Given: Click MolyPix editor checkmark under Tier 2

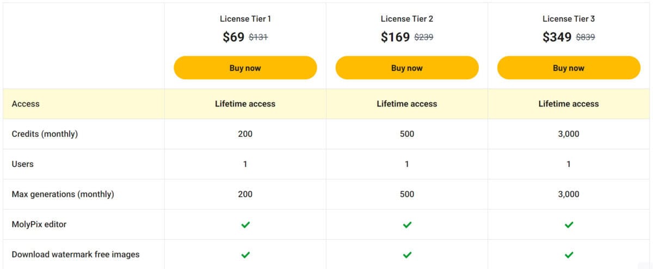Looking at the screenshot, I should (x=407, y=224).
